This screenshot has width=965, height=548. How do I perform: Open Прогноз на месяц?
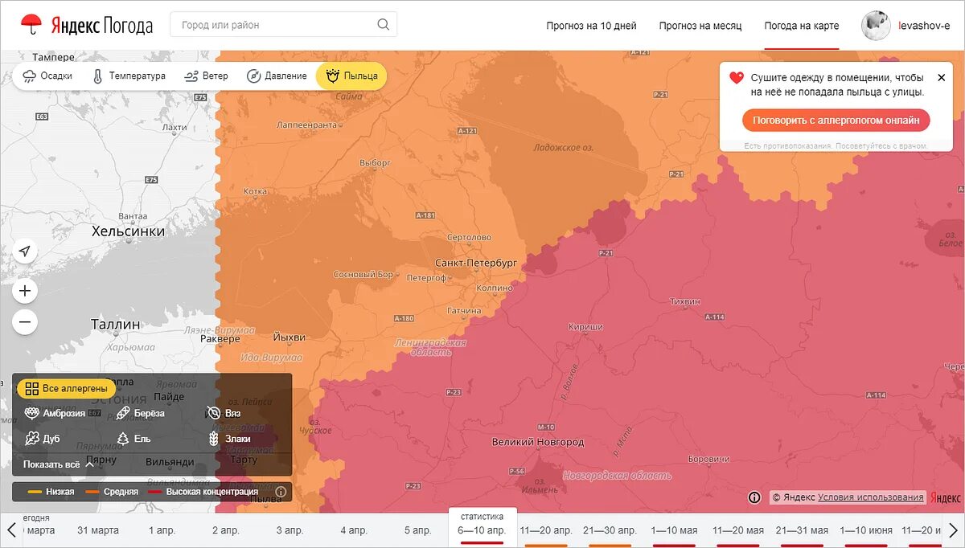(x=700, y=26)
